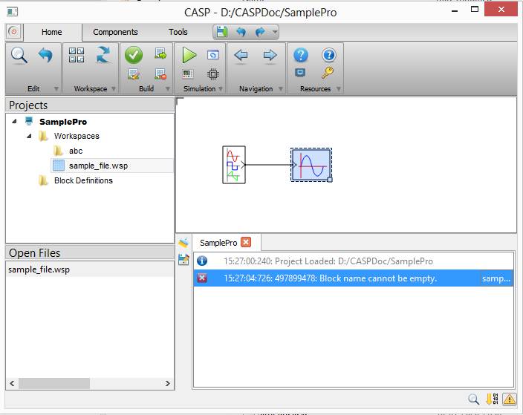Click the magnifying glass icon in Edit group

point(19,55)
